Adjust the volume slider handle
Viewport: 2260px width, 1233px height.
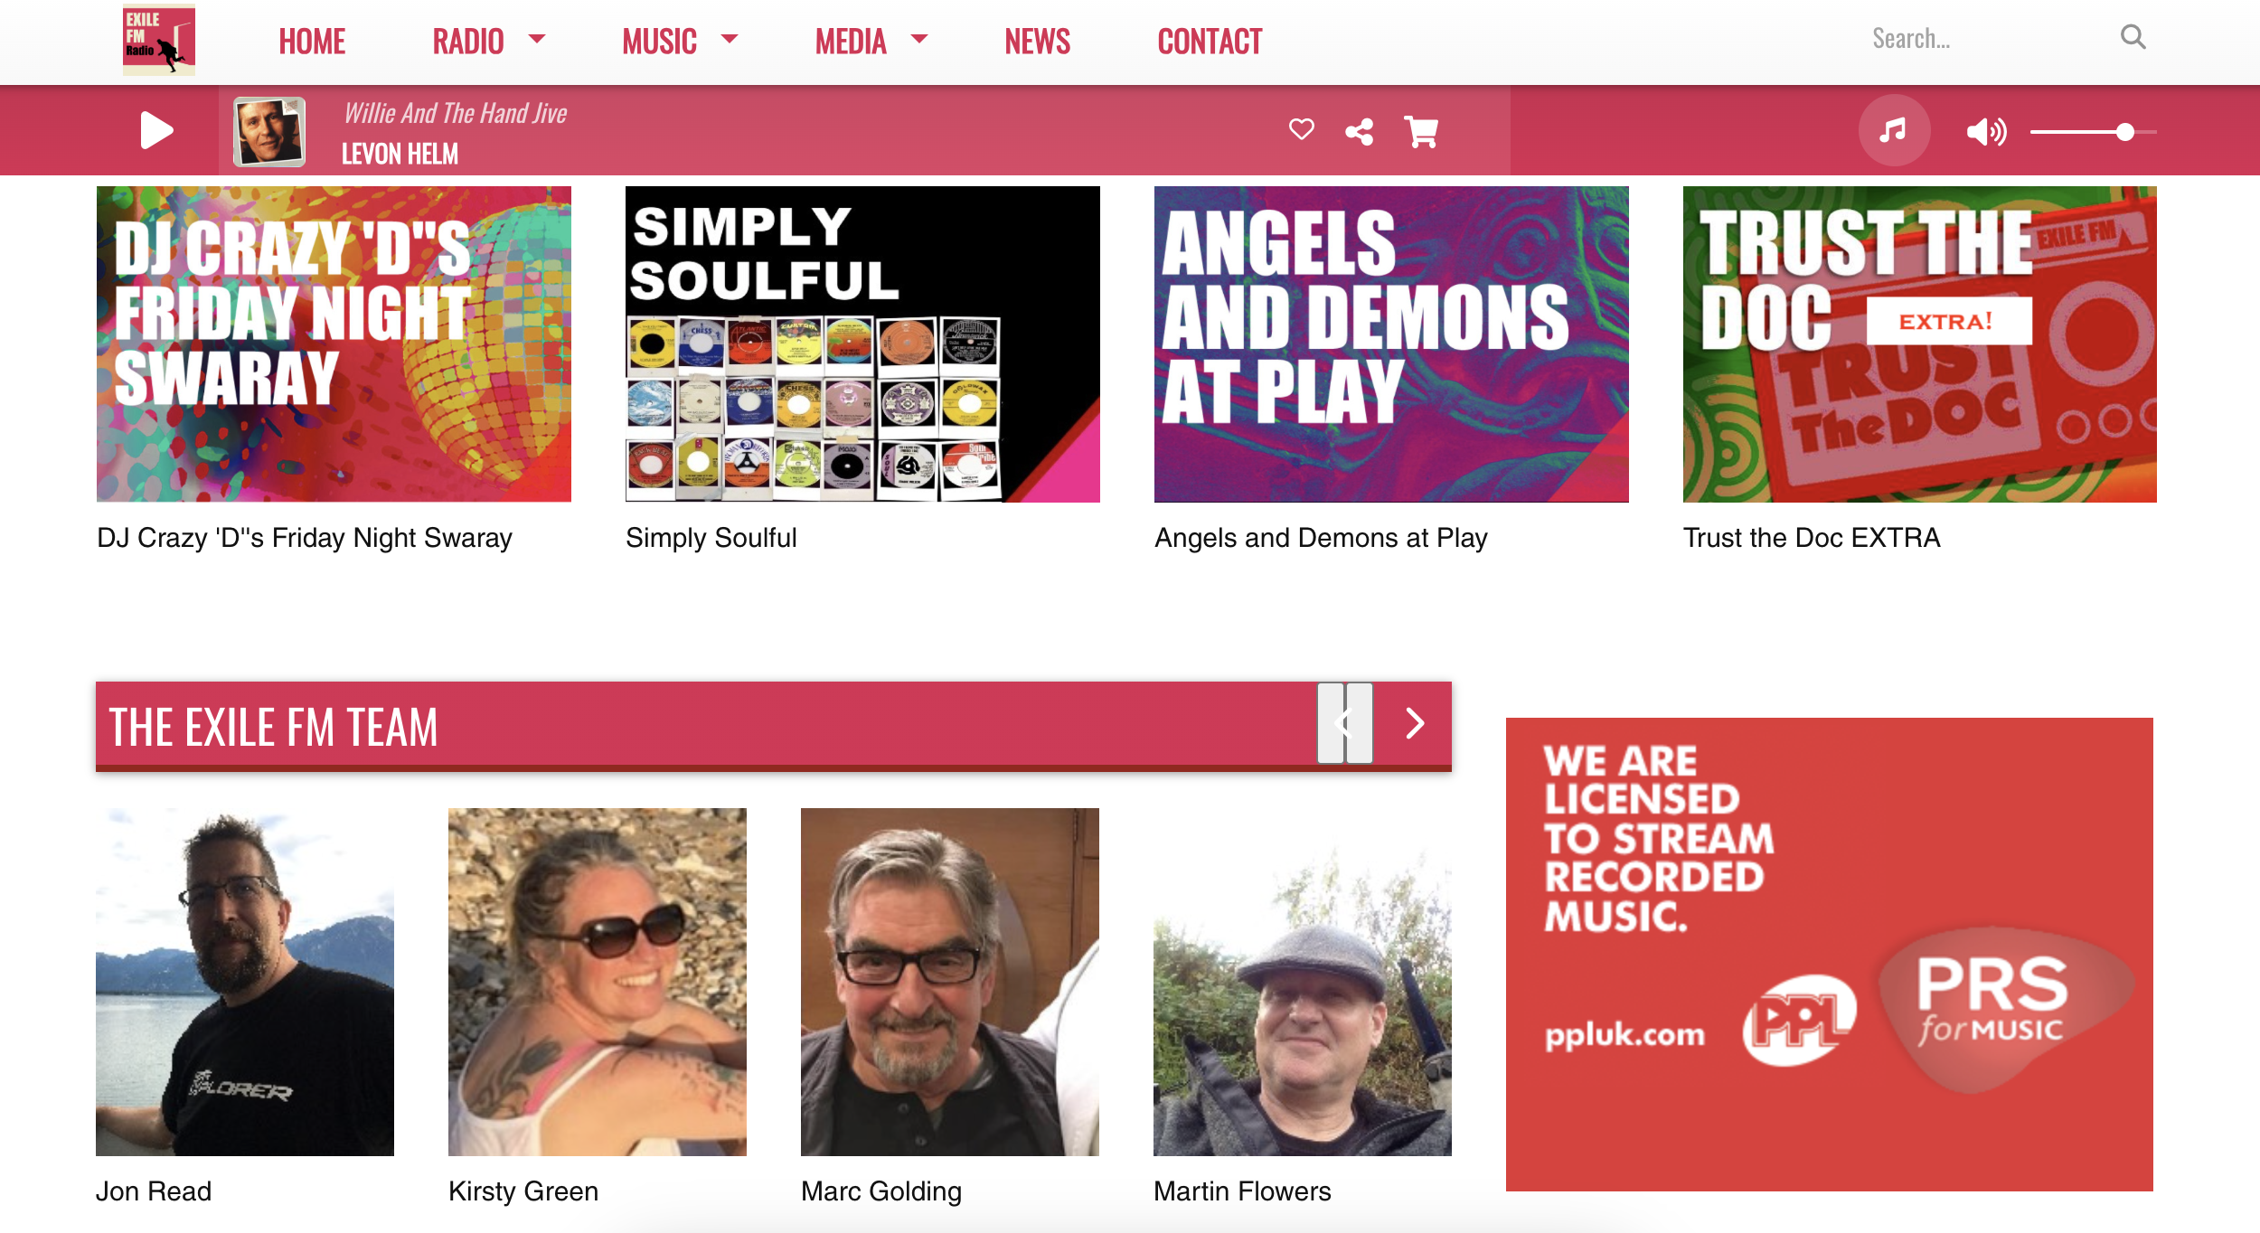pos(2125,132)
